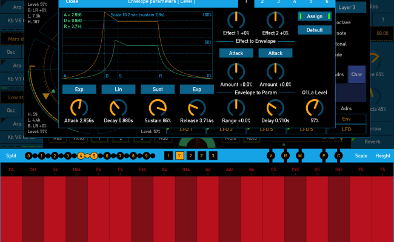Select split point 3
Screen dimensions: 394x242
point(68,156)
